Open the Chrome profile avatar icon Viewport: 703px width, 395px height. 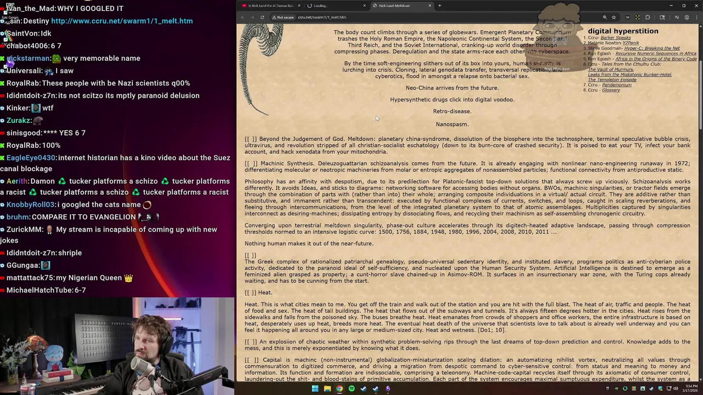click(x=687, y=17)
